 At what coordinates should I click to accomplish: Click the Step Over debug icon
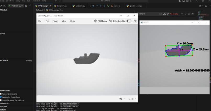(x=97, y=6)
